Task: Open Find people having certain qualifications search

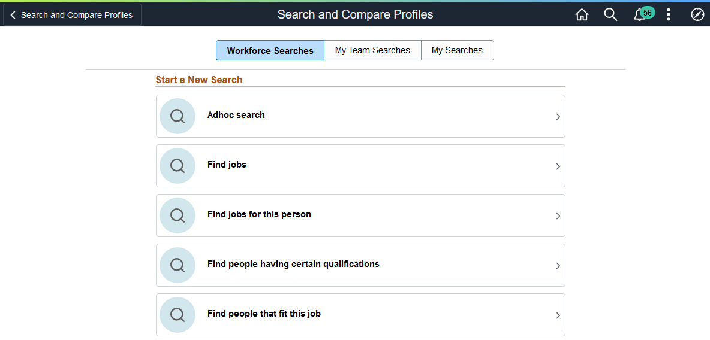Action: coord(293,264)
